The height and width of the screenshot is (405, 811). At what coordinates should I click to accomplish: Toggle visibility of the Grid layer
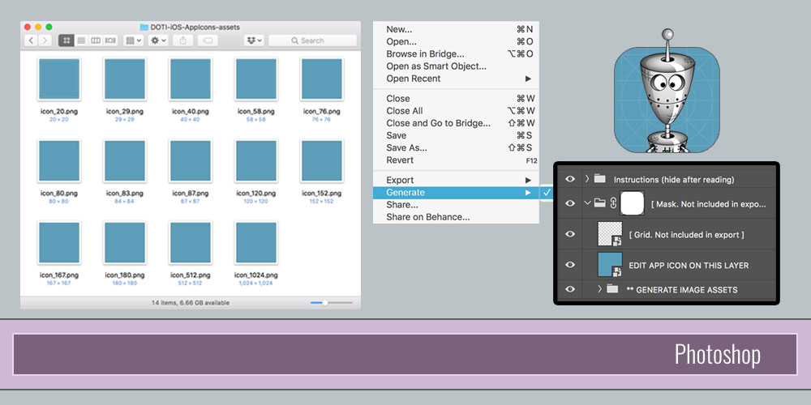[570, 234]
